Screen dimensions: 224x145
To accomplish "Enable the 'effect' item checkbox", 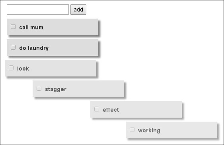I will click(x=97, y=109).
